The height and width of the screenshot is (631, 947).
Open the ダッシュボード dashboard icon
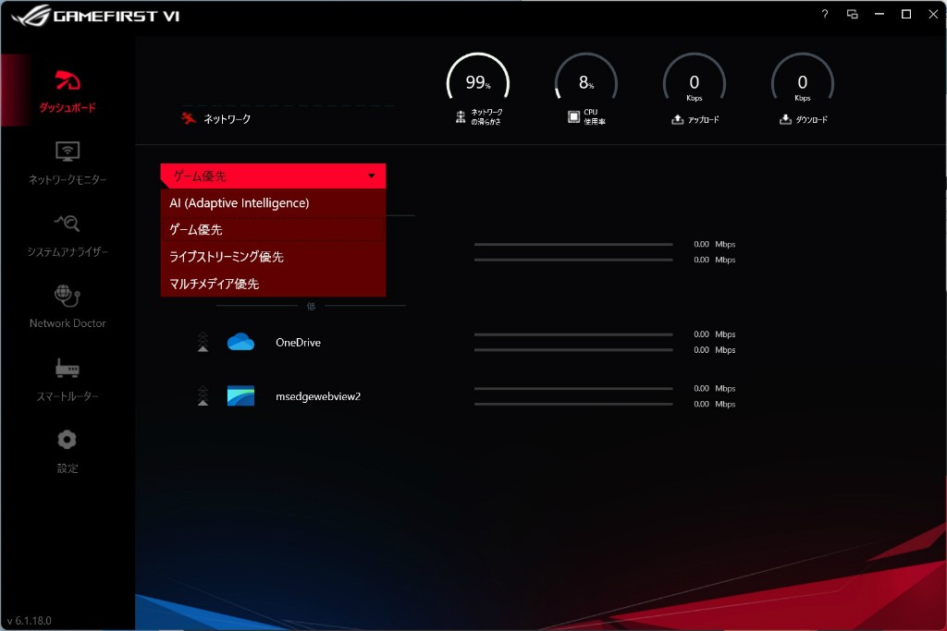[x=67, y=80]
